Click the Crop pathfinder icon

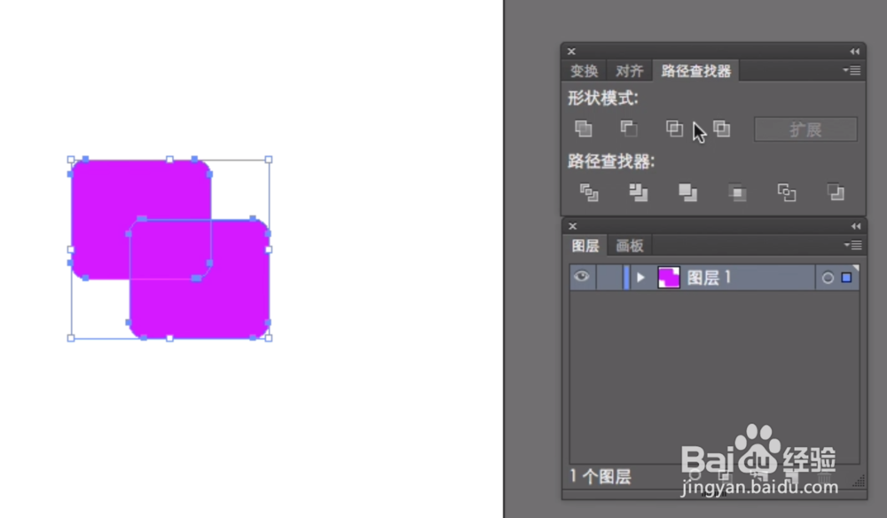(737, 192)
